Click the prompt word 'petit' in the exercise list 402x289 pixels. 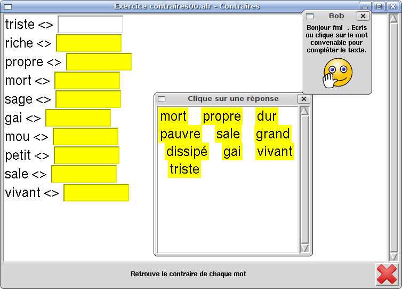point(18,155)
